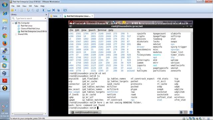Open terminal Search menu
213x120 pixels.
pyautogui.click(x=92, y=30)
